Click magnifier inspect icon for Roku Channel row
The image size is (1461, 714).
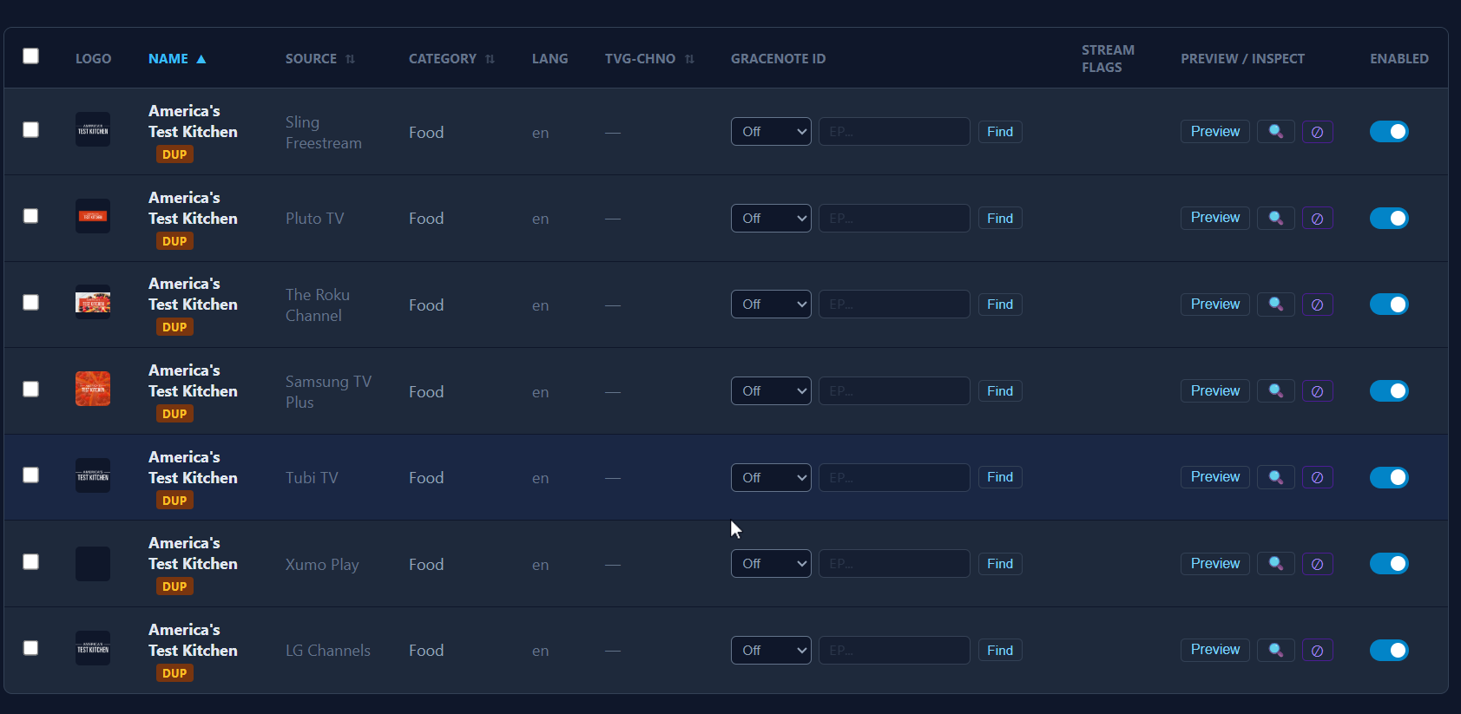pyautogui.click(x=1275, y=305)
